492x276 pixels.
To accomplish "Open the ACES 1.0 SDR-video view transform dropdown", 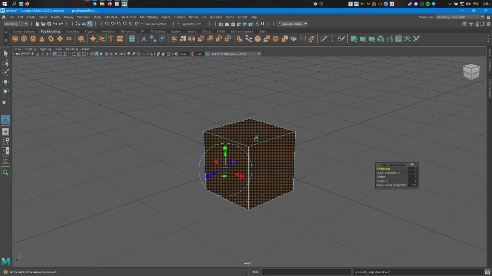I will pyautogui.click(x=236, y=54).
